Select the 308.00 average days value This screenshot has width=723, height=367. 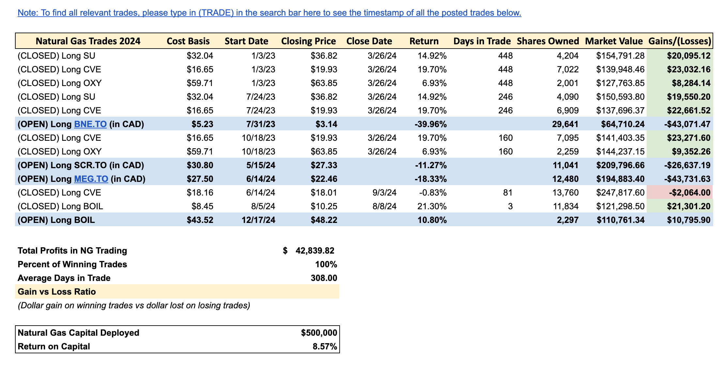(x=324, y=278)
